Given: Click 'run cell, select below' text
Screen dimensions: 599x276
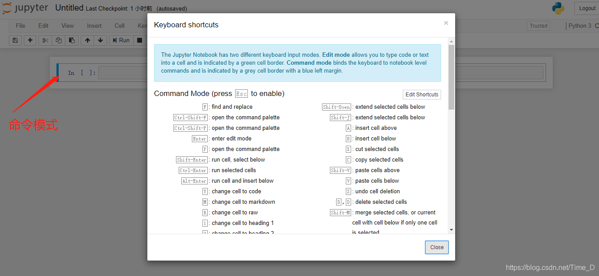Looking at the screenshot, I should (238, 159).
